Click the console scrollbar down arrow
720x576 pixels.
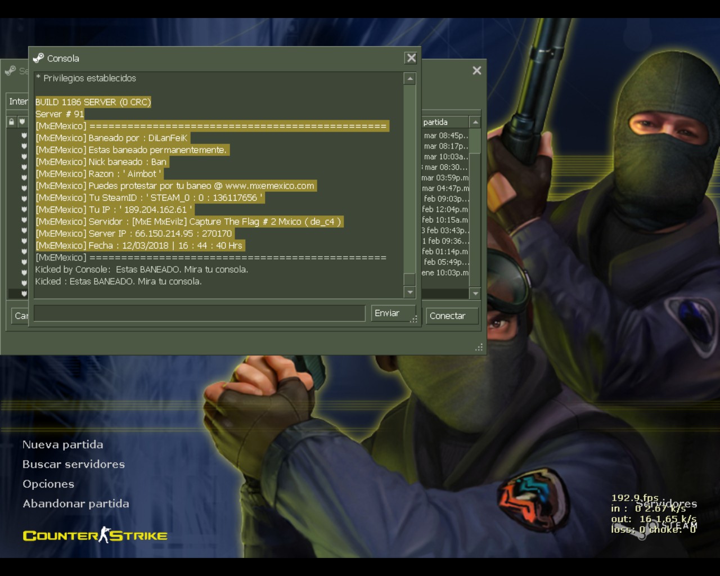pos(409,292)
